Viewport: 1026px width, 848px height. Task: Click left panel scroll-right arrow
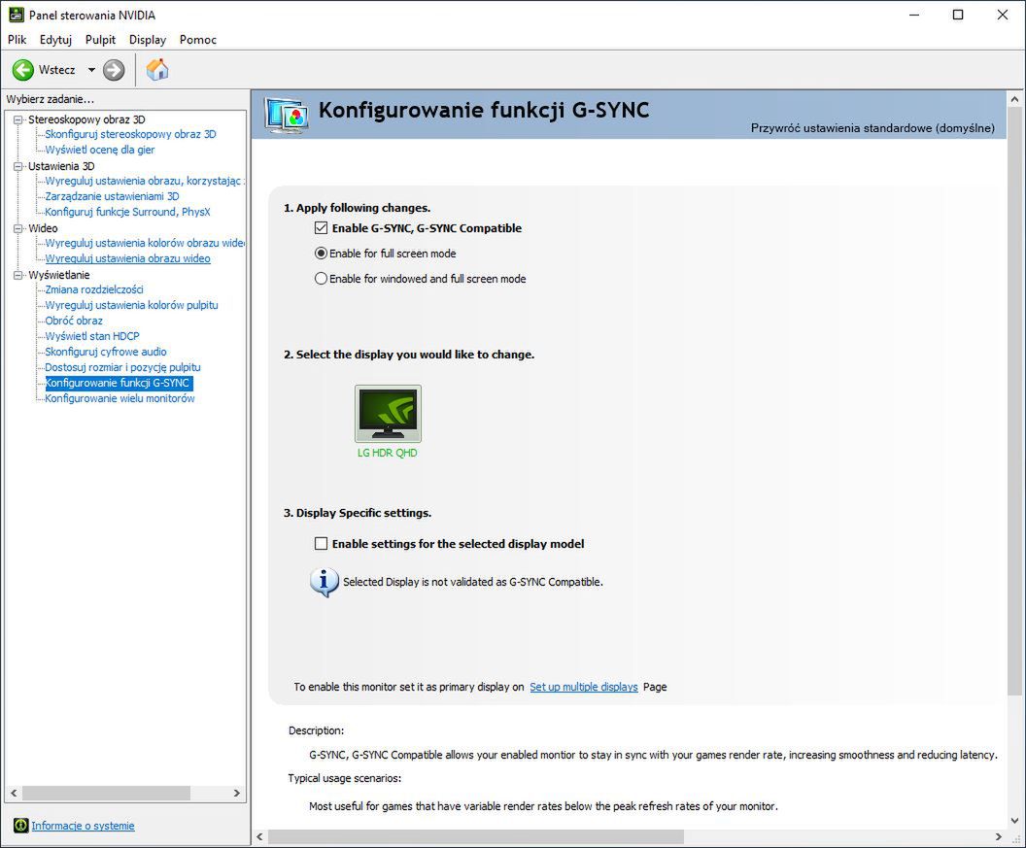(237, 793)
